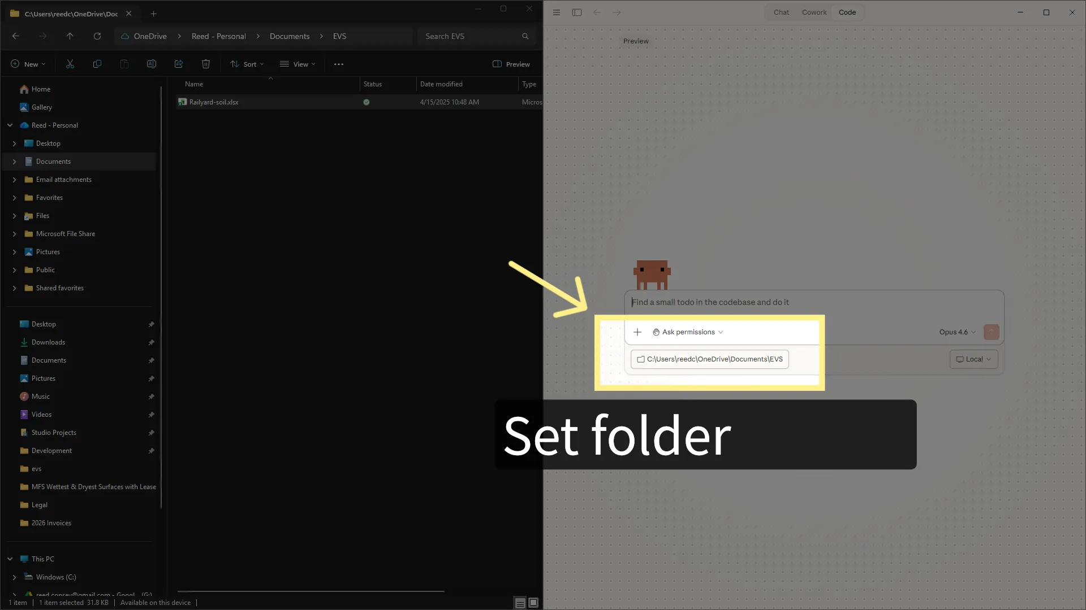
Task: Open pinned Music folder
Action: [40, 396]
